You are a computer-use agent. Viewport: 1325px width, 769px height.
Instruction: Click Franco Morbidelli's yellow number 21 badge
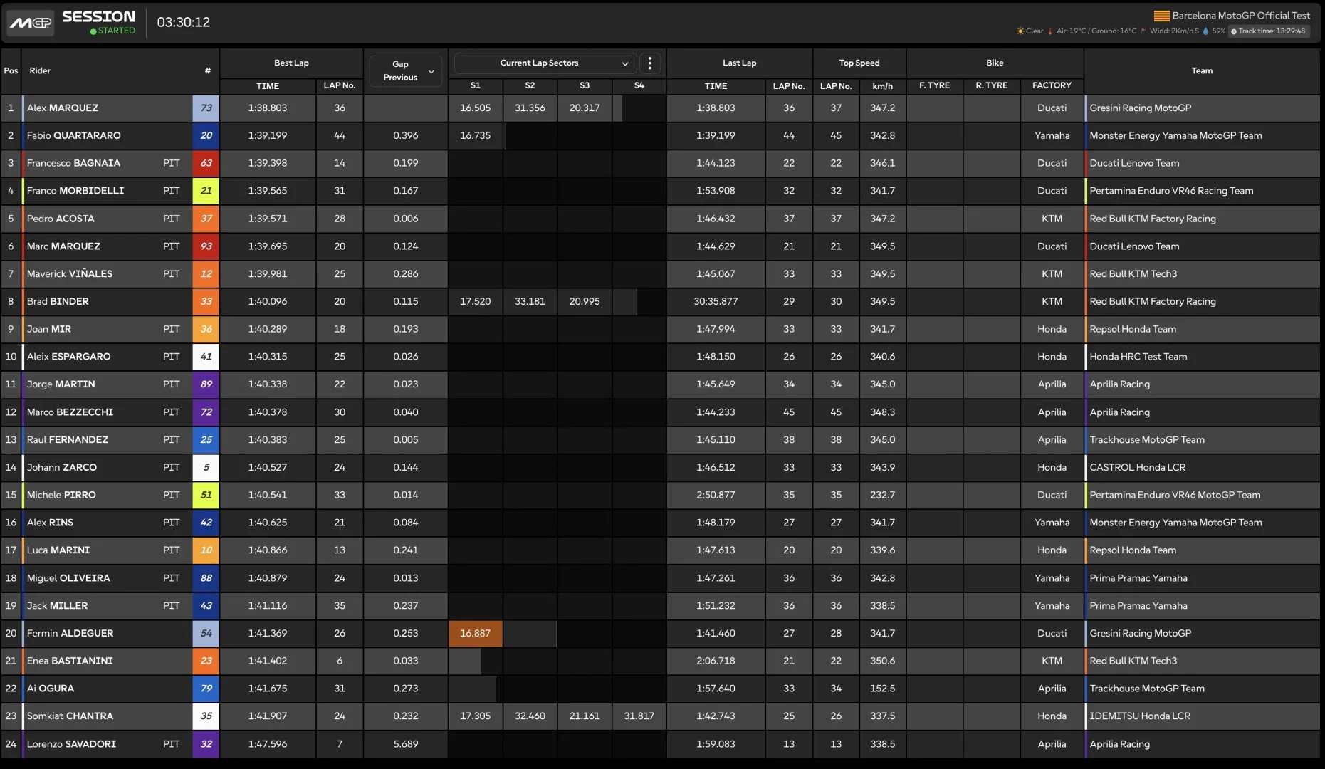coord(206,191)
